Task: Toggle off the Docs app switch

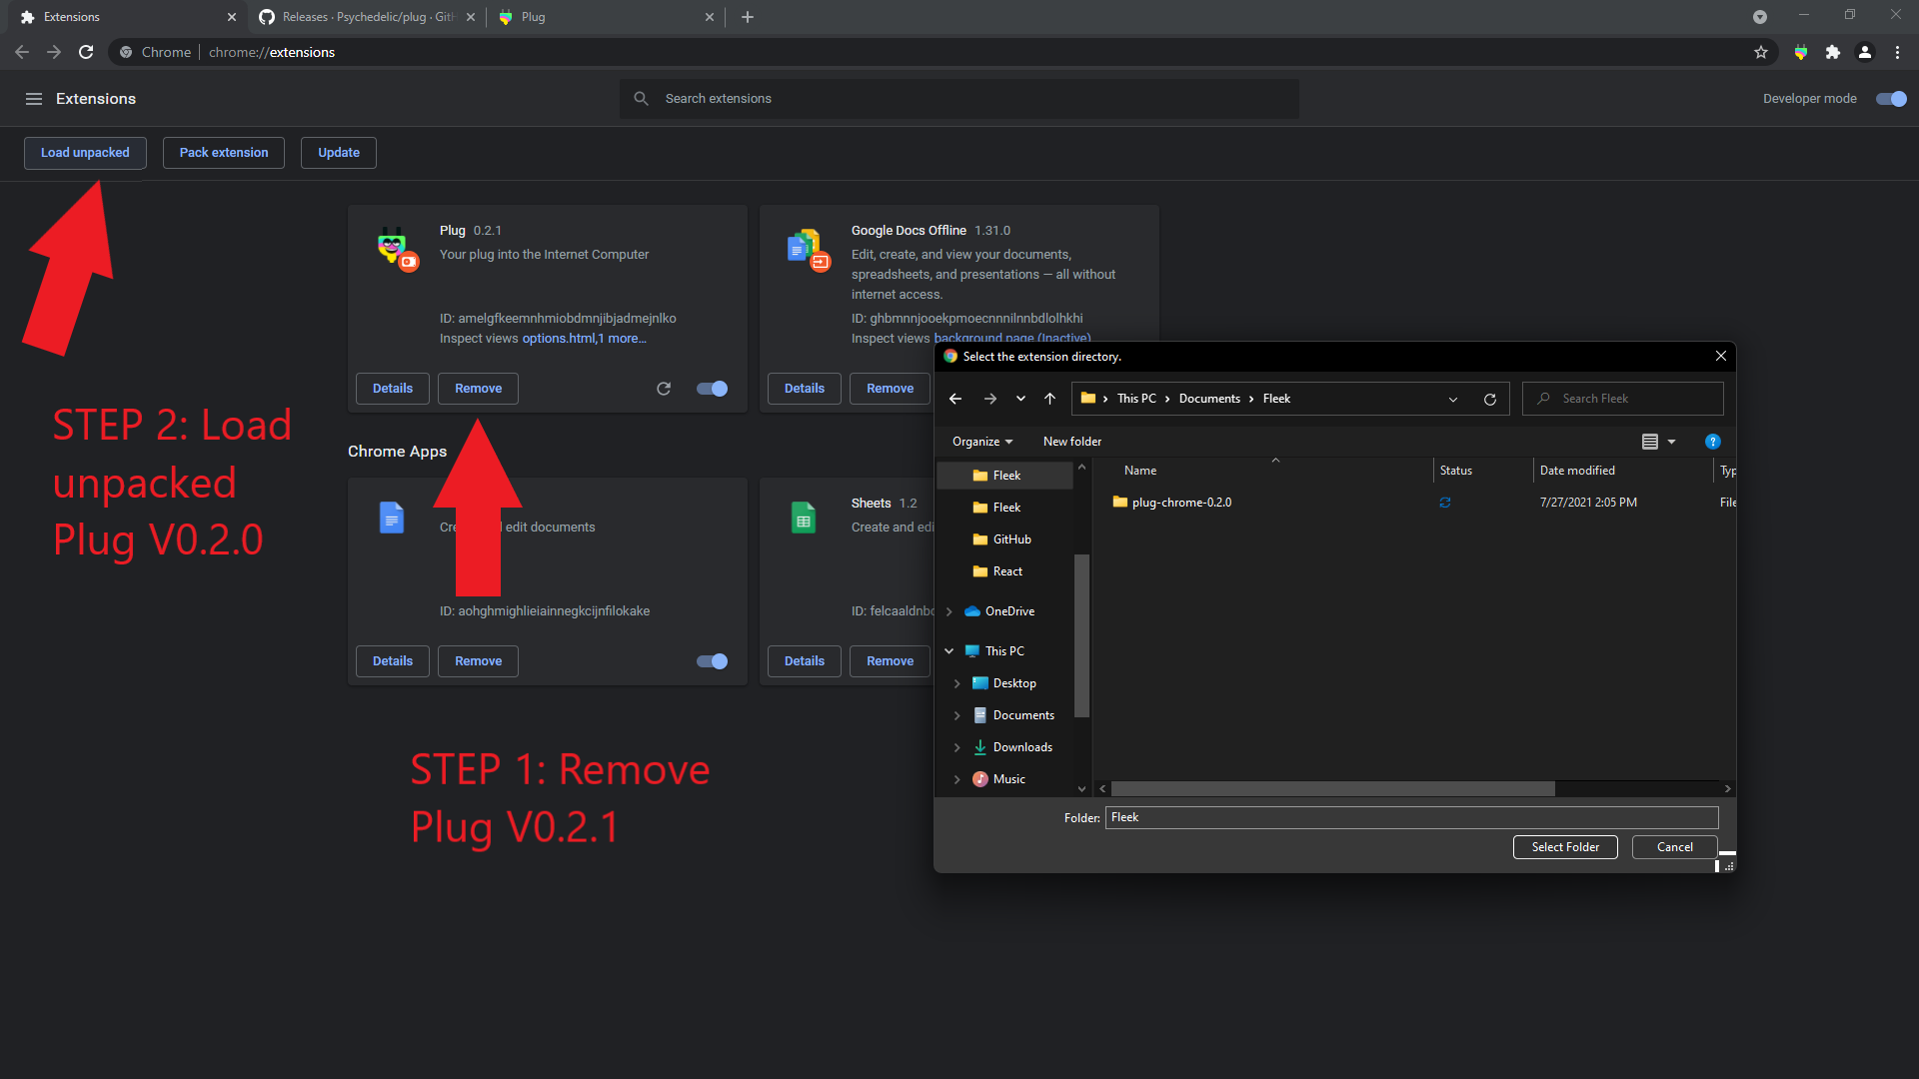Action: click(713, 661)
